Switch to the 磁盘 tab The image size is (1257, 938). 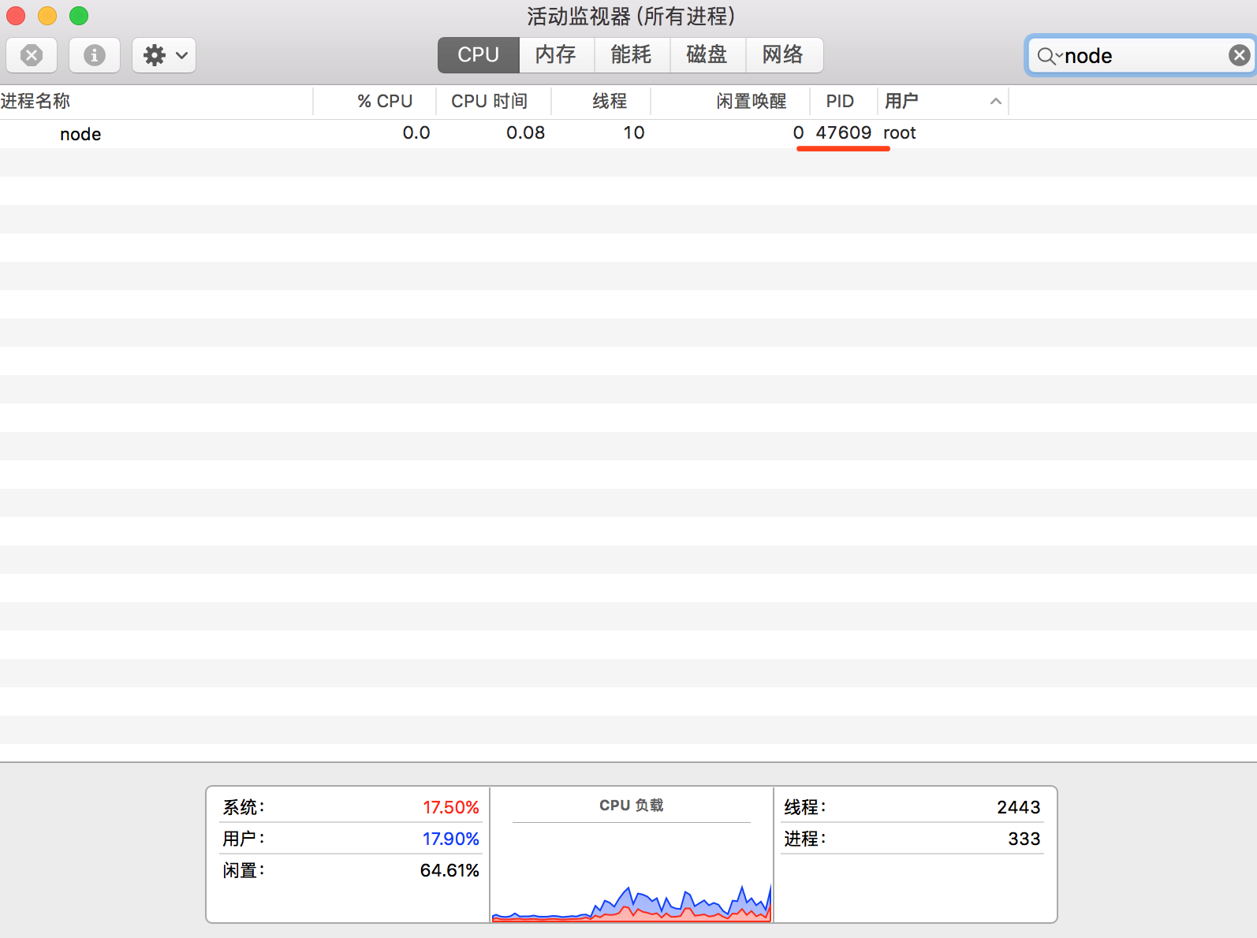tap(707, 55)
